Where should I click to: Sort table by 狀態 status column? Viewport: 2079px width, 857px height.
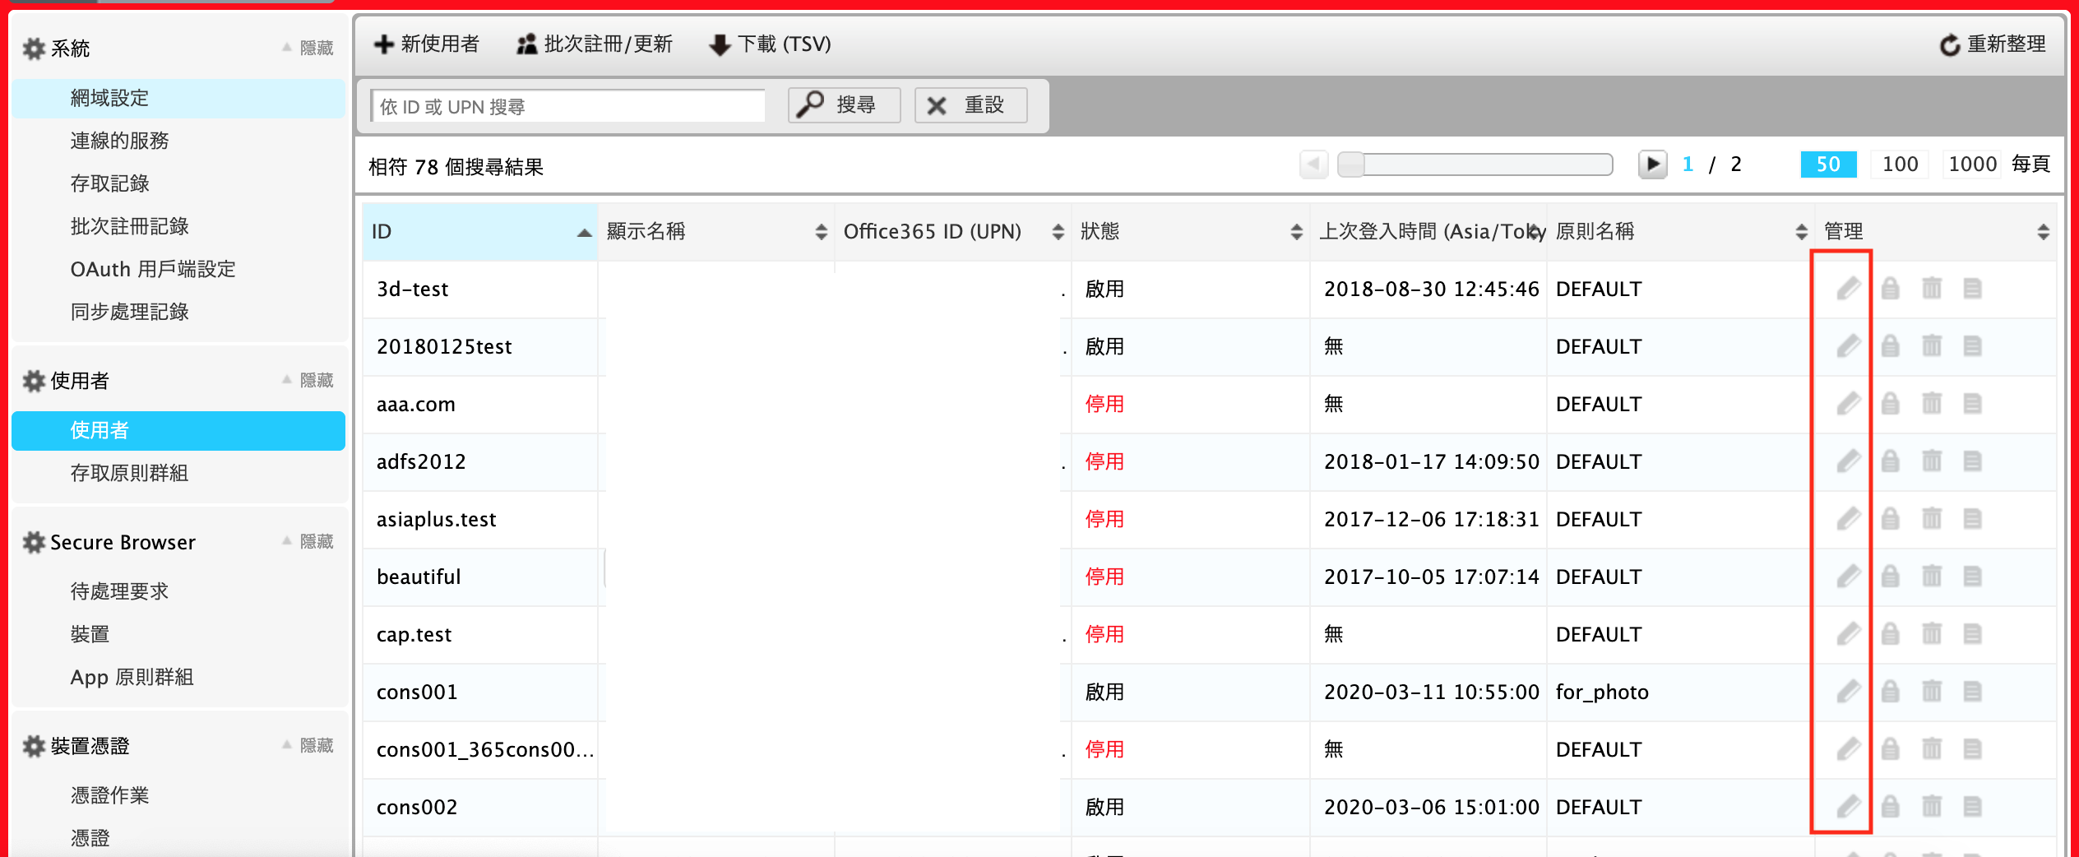pos(1190,232)
